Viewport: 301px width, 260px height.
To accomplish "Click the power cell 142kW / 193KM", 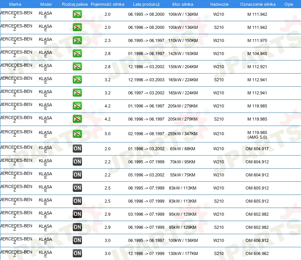I will [183, 54].
